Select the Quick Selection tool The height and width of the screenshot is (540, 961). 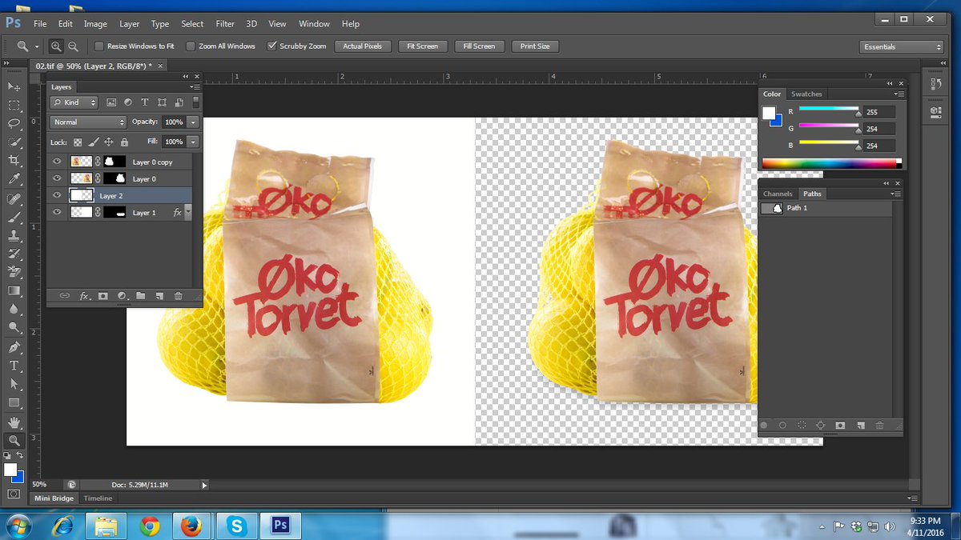tap(14, 142)
